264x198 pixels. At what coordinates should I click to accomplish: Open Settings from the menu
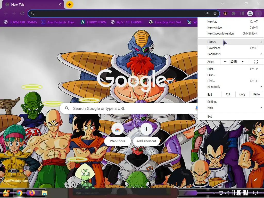231,102
